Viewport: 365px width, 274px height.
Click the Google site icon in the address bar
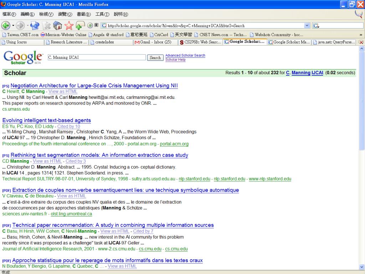[104, 26]
